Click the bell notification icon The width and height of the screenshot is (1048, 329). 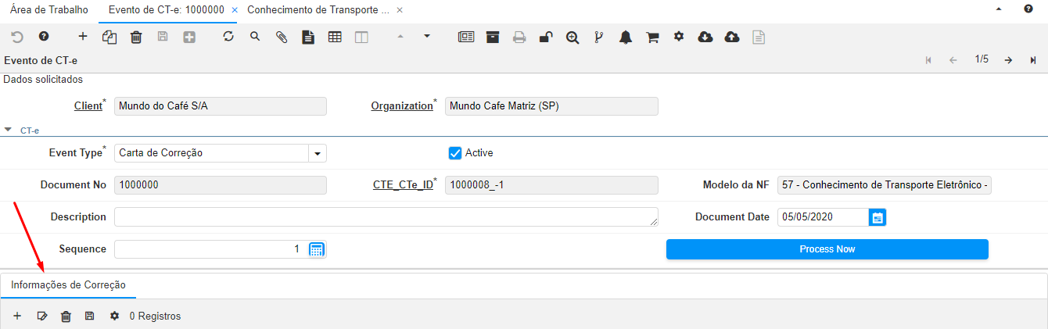[x=626, y=37]
